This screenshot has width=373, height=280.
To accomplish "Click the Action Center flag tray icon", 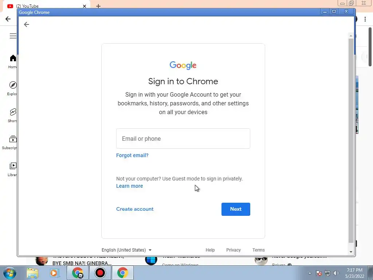I will (319, 273).
